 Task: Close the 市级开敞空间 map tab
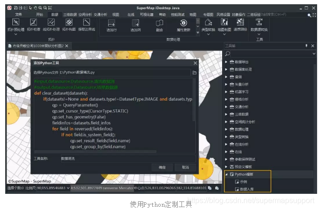[x=67, y=46]
